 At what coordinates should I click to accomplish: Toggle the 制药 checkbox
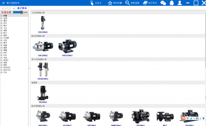point(2,35)
